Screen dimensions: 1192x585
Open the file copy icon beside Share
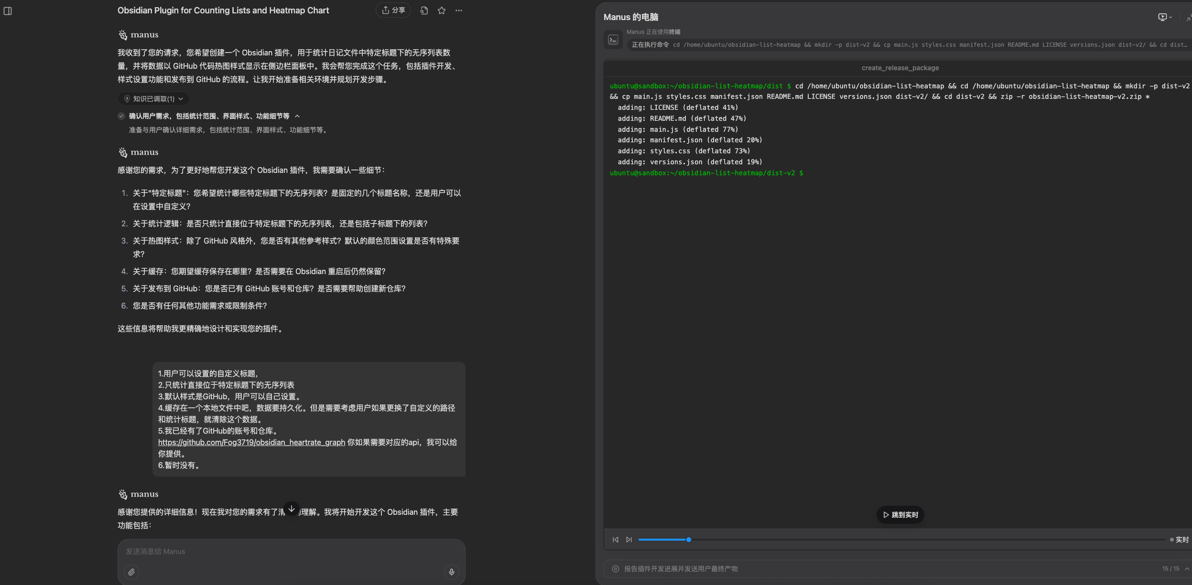[424, 11]
